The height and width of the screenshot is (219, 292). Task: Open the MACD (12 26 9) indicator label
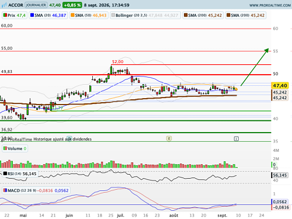pos(36,190)
